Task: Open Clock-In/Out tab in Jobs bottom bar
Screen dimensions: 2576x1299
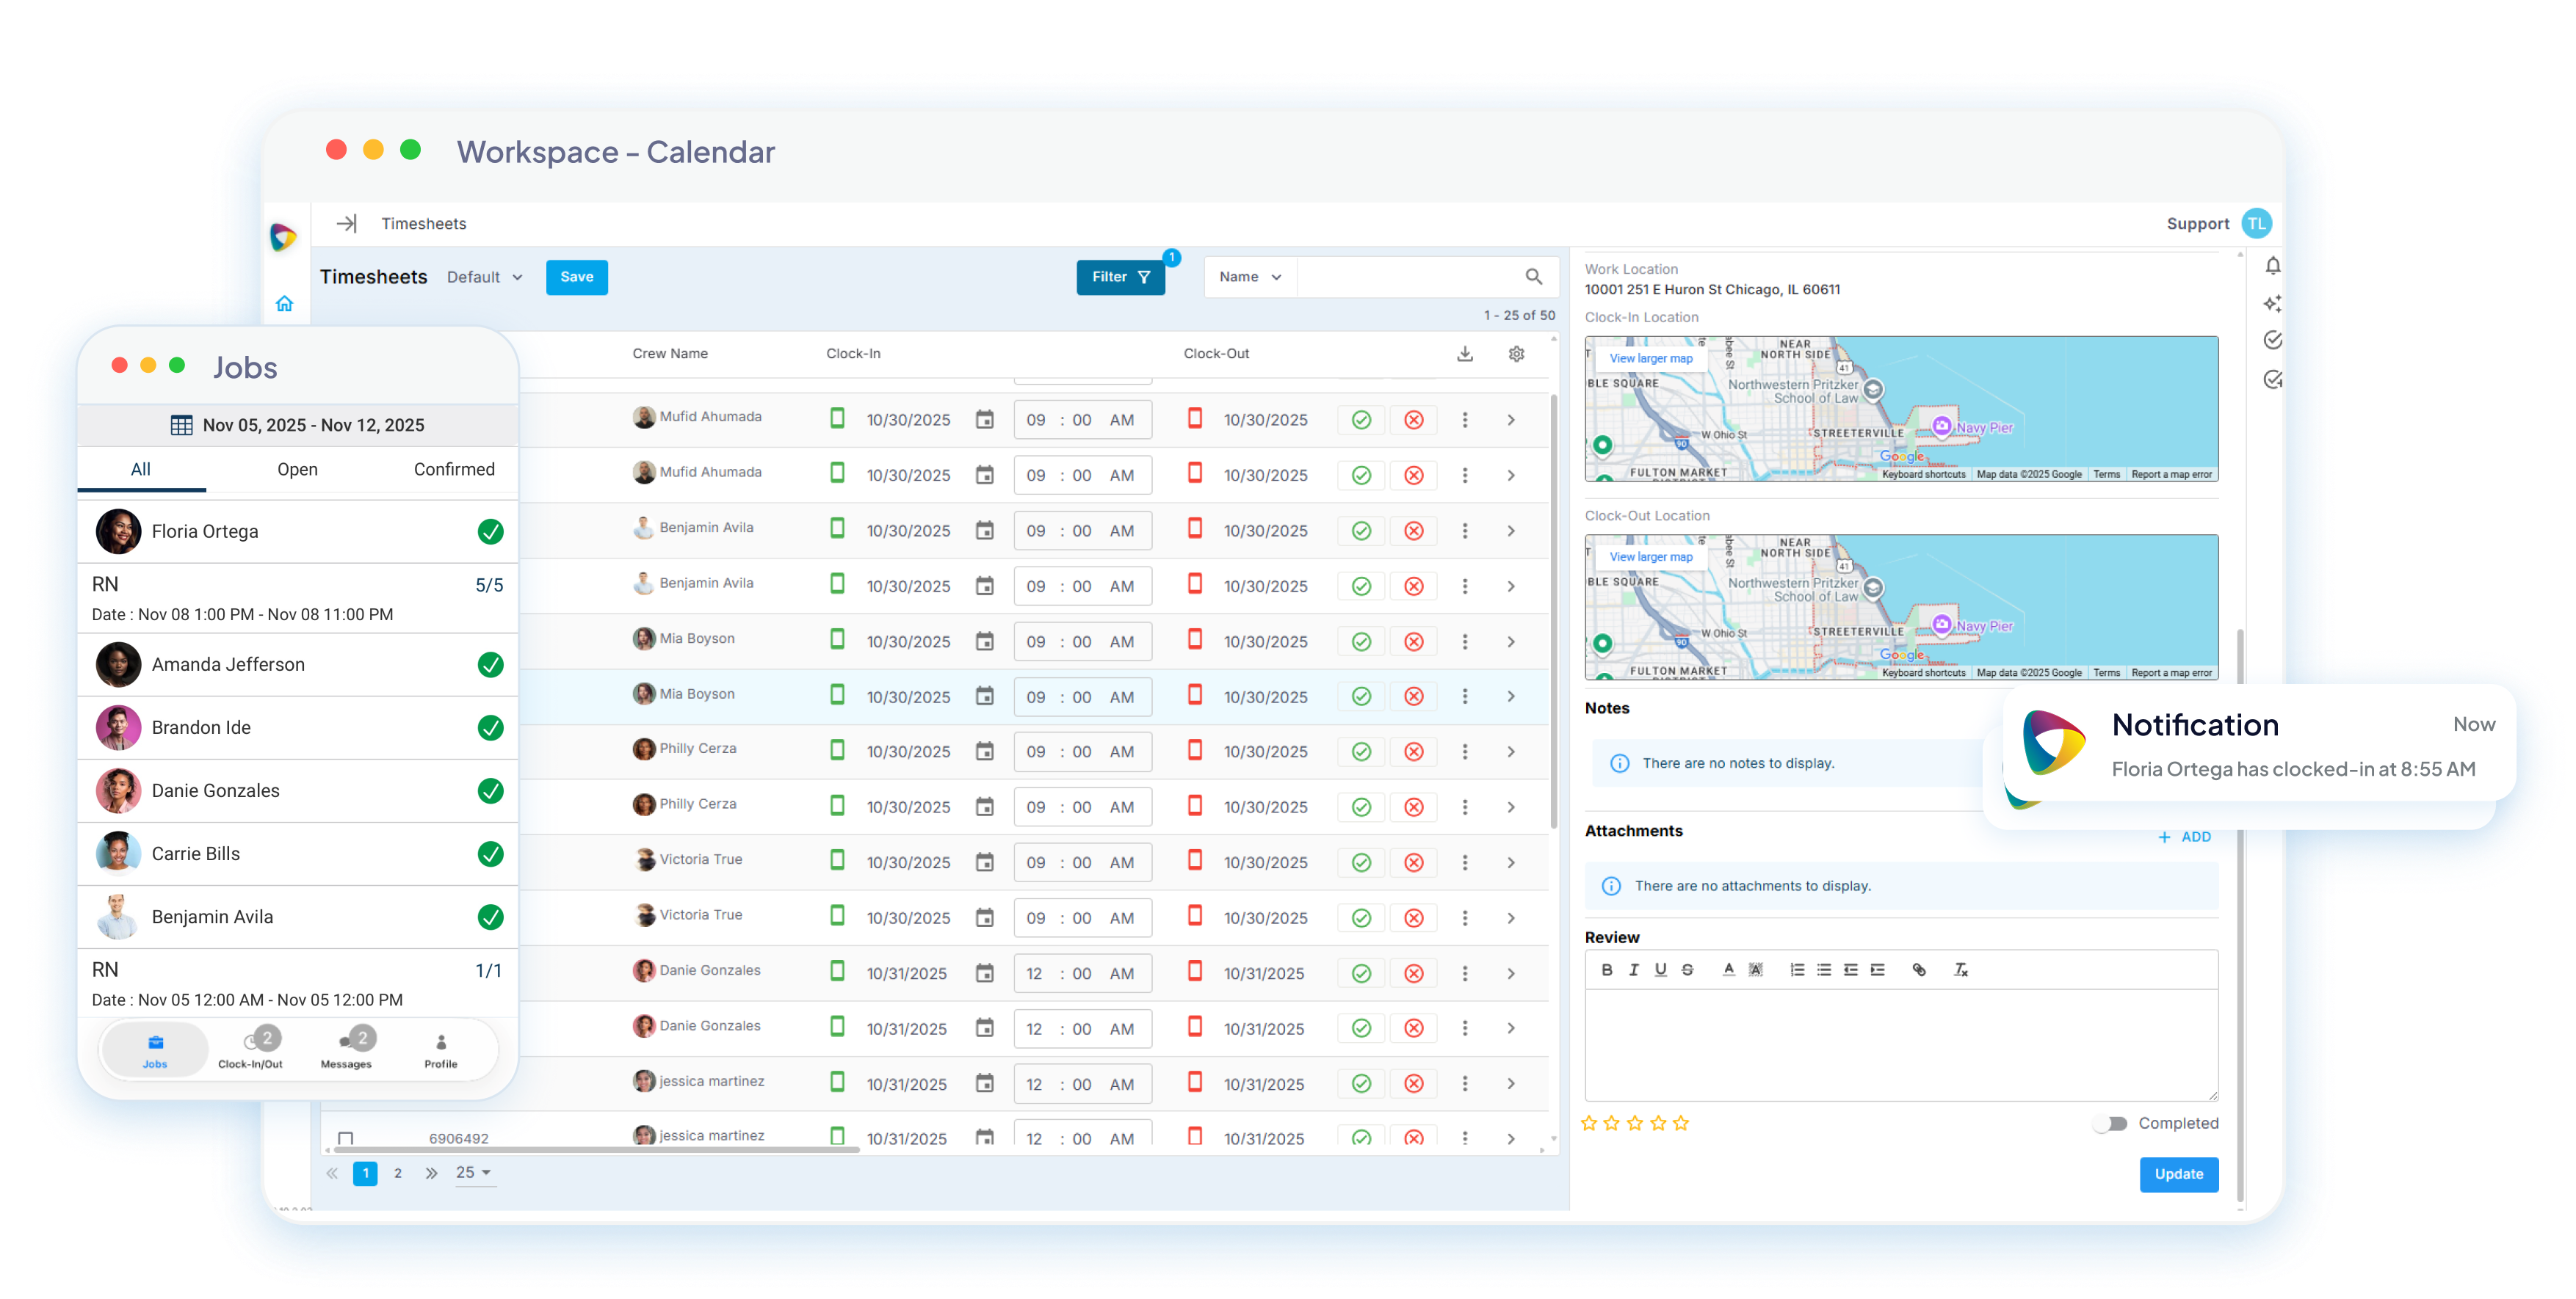Action: (251, 1049)
